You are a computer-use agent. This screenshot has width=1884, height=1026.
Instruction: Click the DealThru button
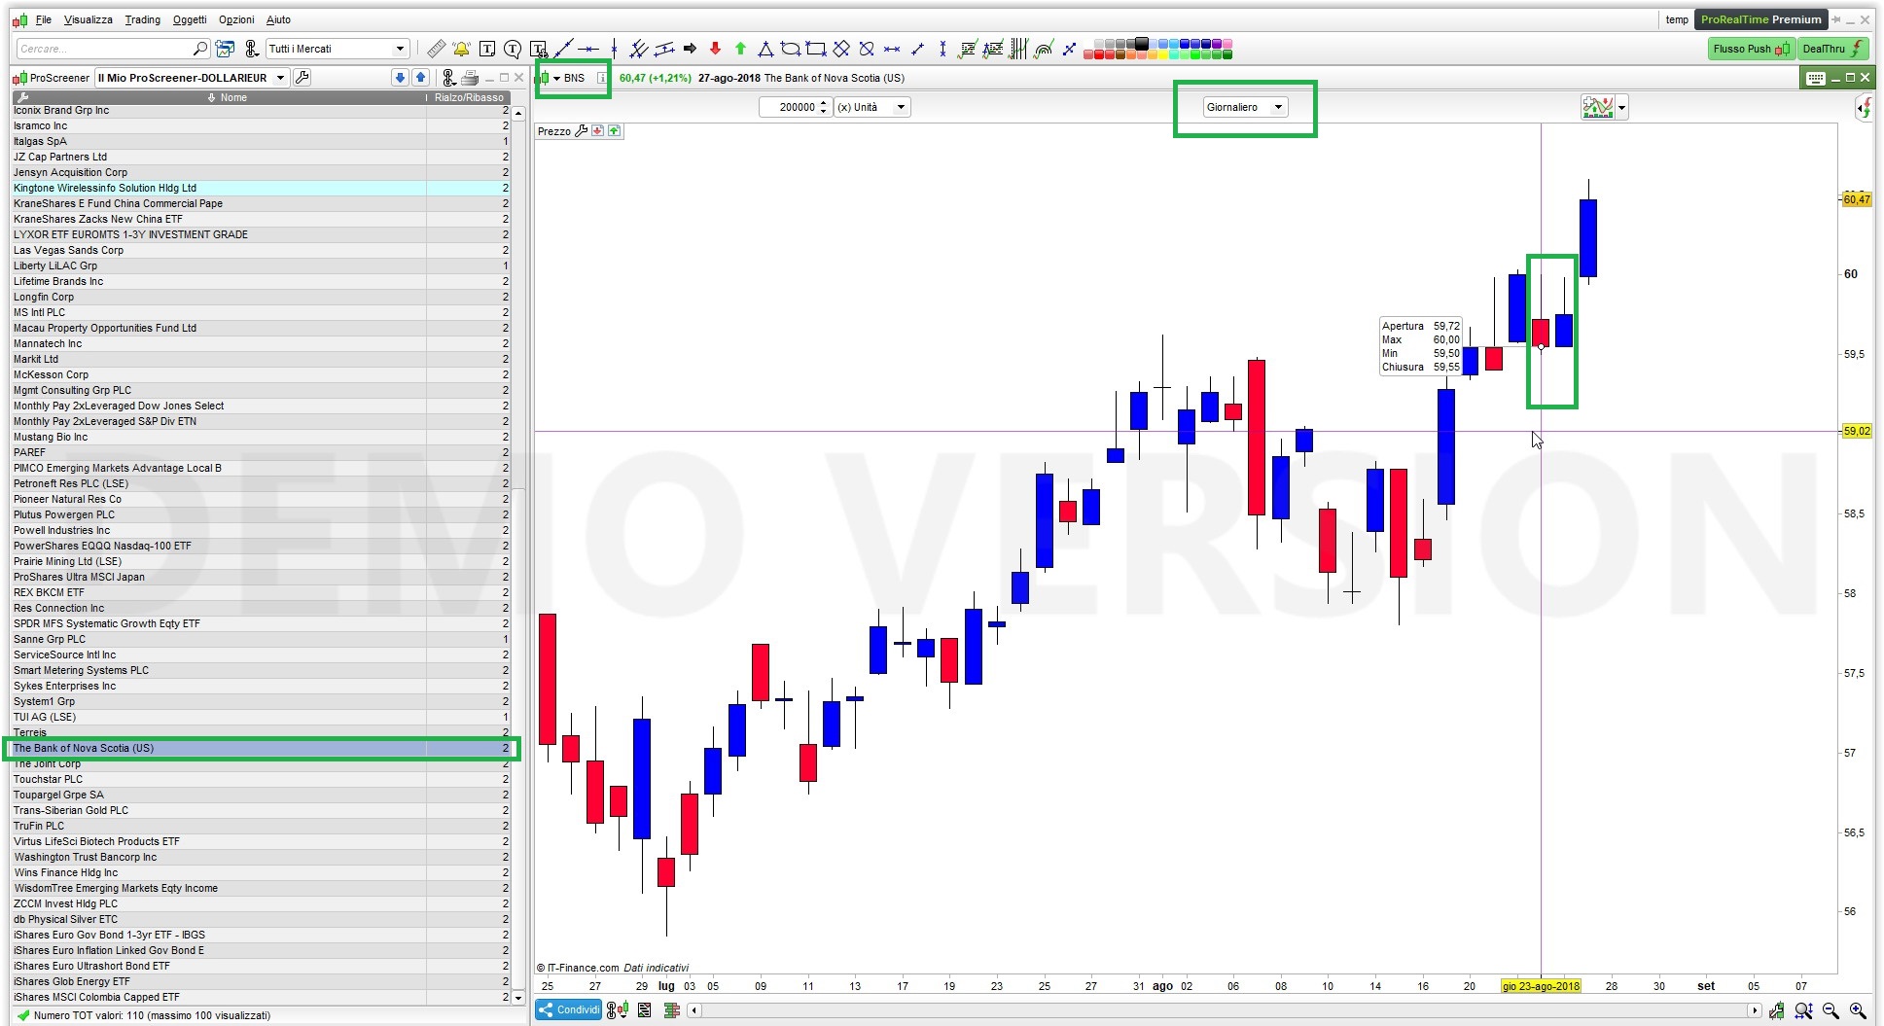[x=1833, y=49]
